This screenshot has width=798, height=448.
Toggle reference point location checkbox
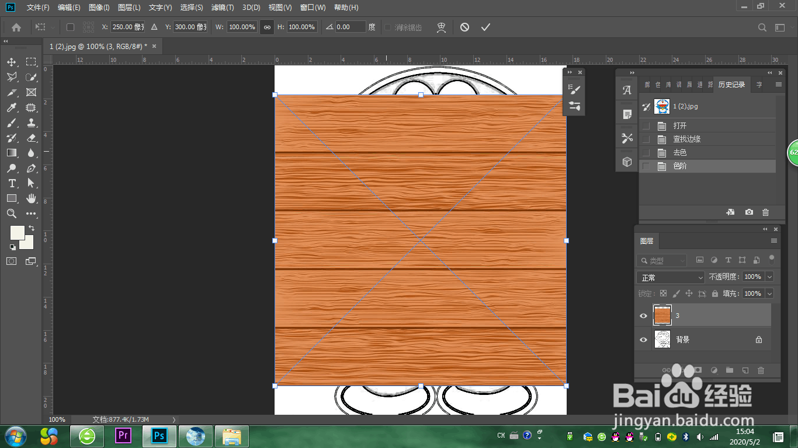click(x=71, y=27)
